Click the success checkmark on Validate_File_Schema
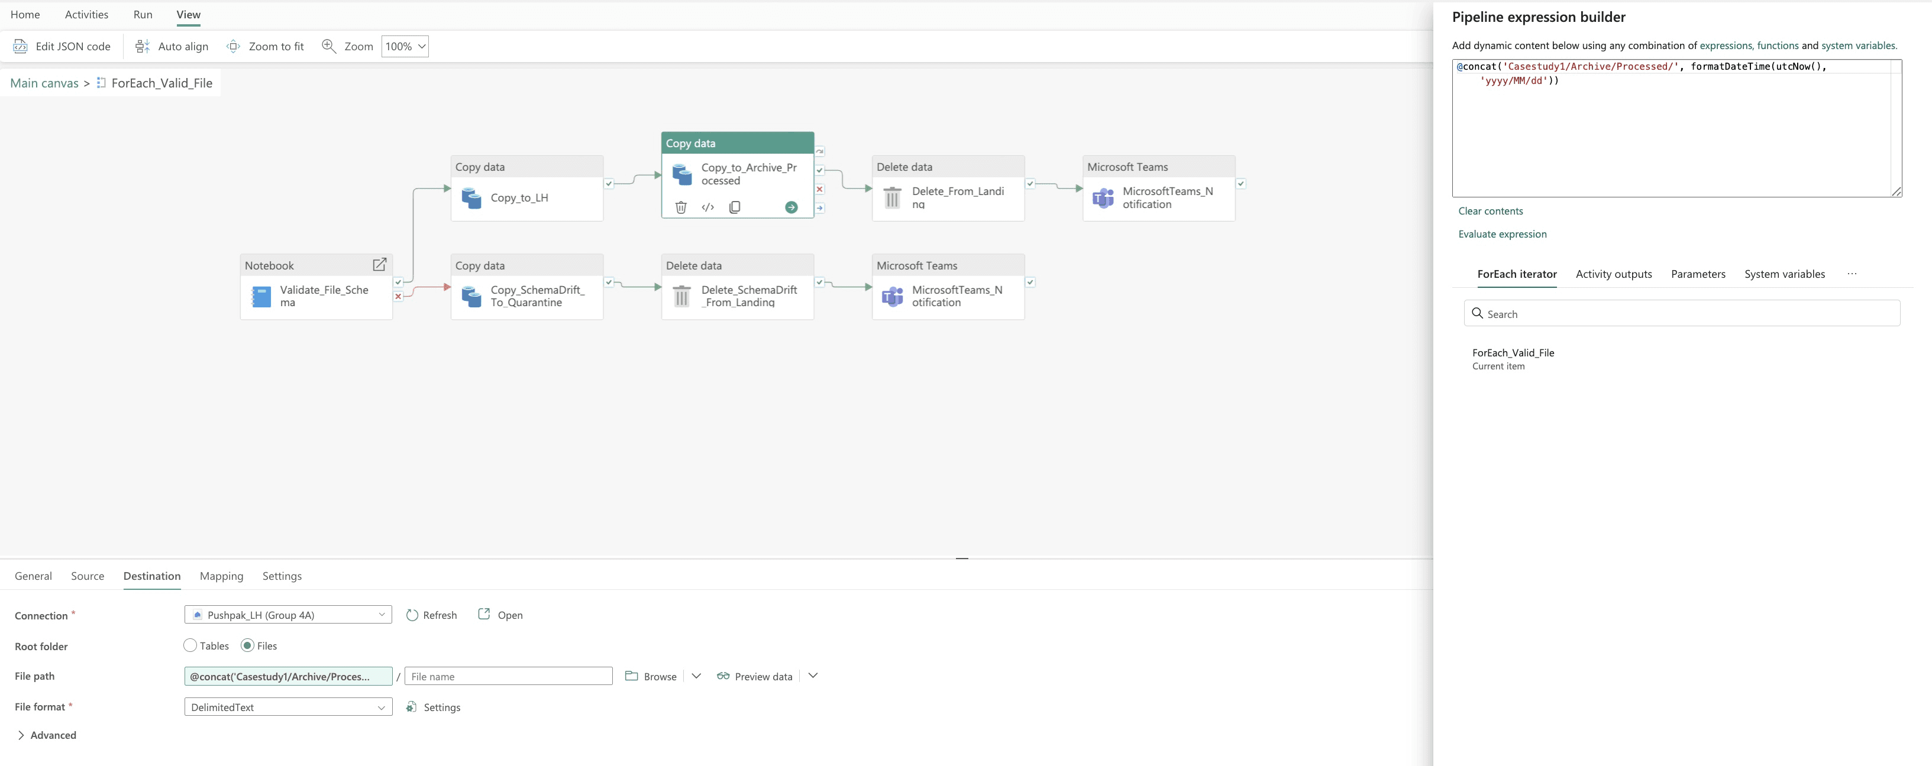 point(398,283)
